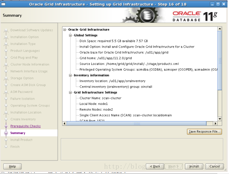The width and height of the screenshot is (229, 174).
Task: Click the Operating System Groups step
Action: click(x=30, y=106)
